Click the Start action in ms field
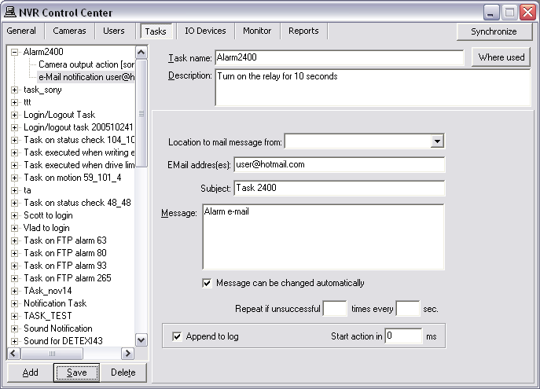Viewport: 540px width, 389px height. coord(403,336)
